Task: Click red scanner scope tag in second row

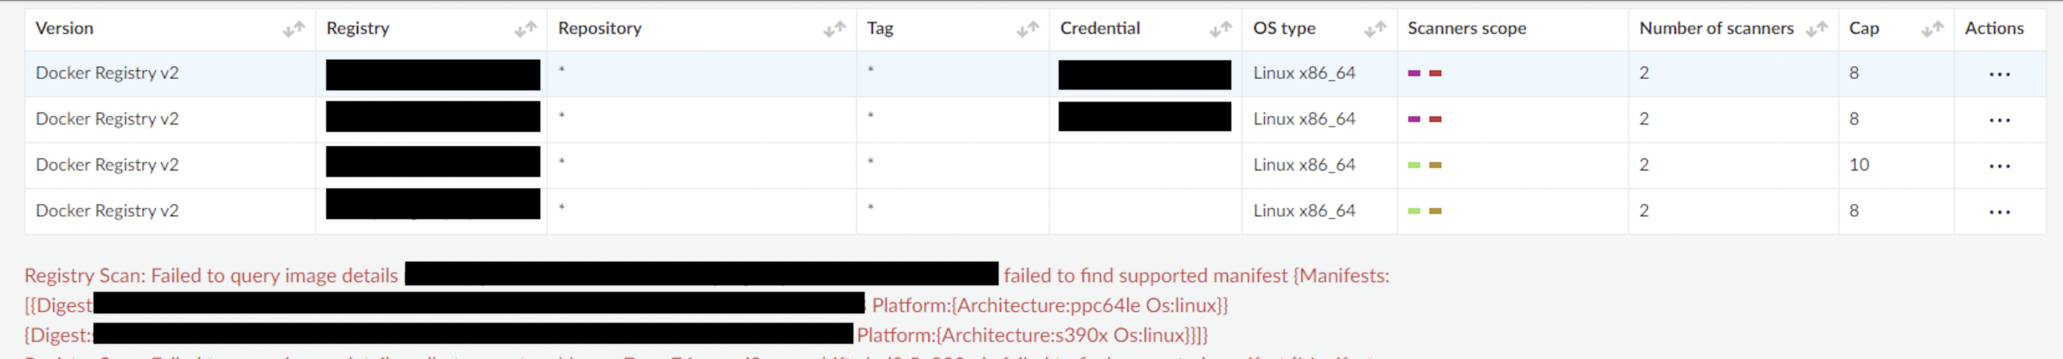Action: click(x=1435, y=119)
